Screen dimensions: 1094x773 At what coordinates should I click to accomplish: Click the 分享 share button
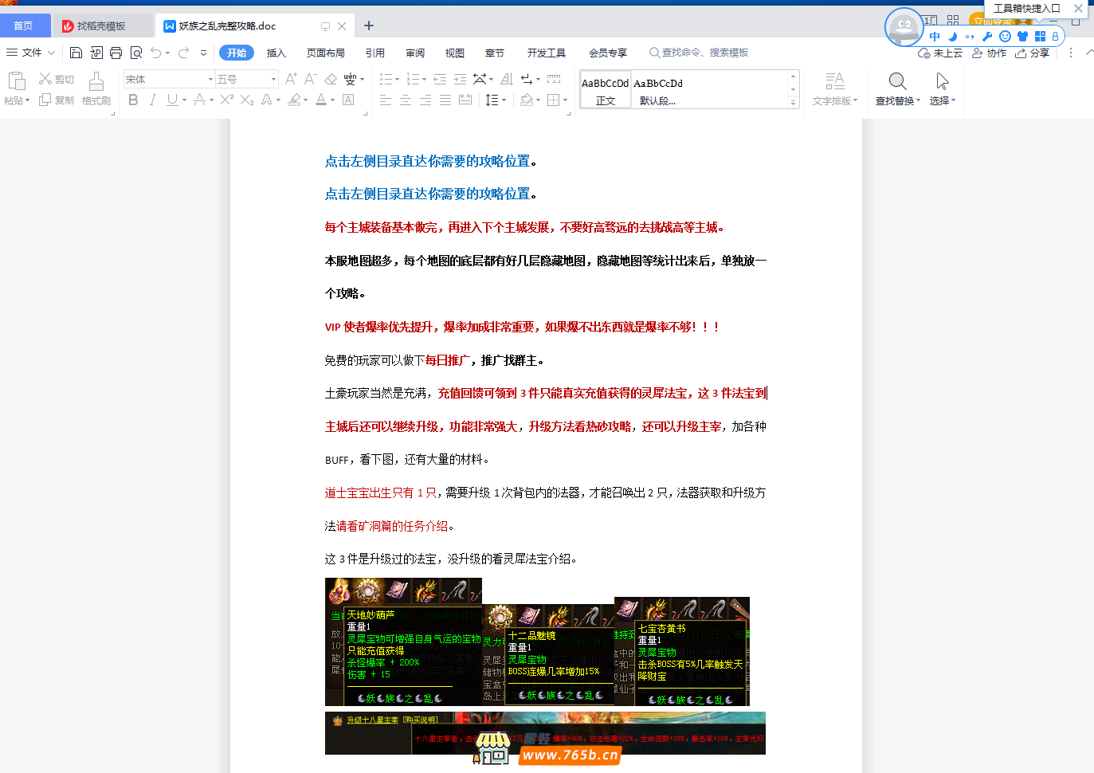click(1033, 53)
